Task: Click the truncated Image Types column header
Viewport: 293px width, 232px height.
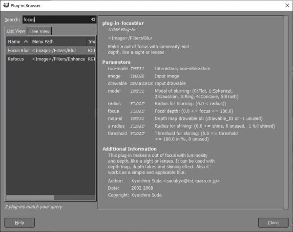Action: point(91,41)
